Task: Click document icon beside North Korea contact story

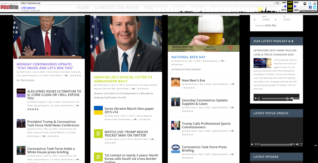Action: [x=98, y=157]
